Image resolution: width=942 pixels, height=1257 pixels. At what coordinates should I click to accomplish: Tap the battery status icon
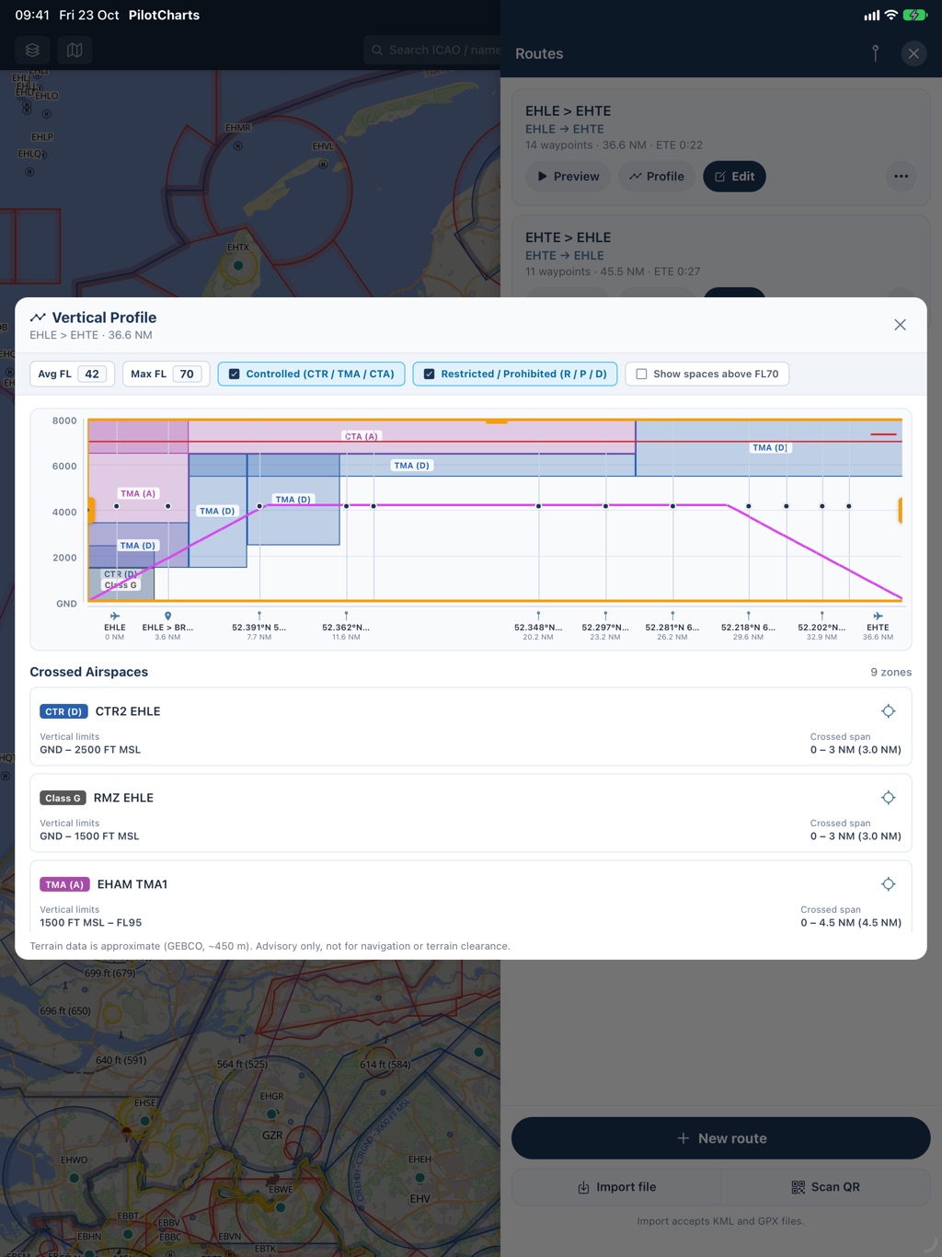tap(915, 15)
